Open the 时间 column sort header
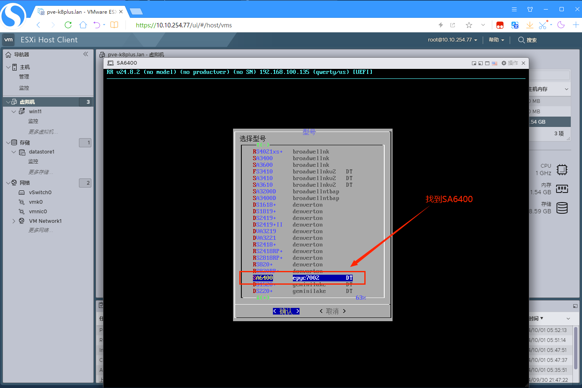The image size is (582, 388). [536, 319]
